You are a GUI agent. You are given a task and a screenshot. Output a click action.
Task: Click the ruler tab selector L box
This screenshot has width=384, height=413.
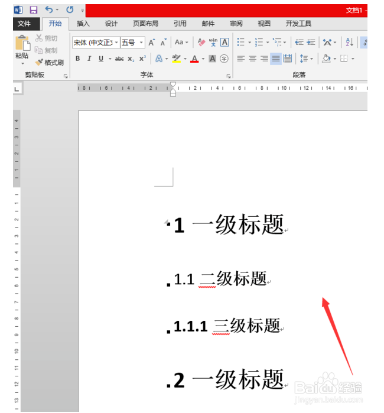17,89
